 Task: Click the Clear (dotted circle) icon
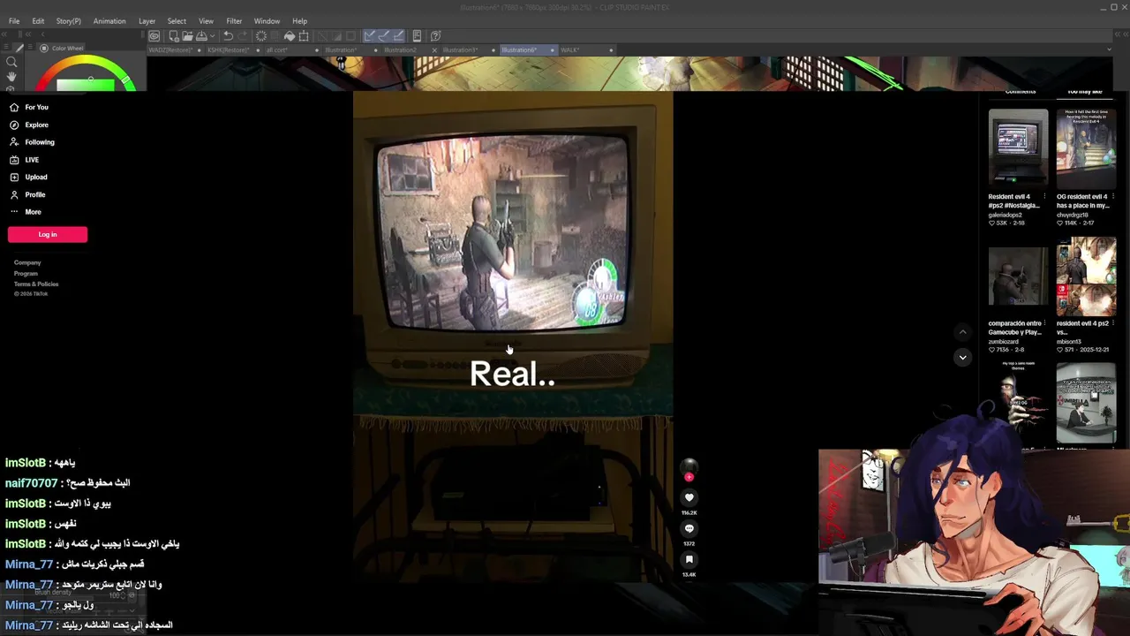(261, 36)
